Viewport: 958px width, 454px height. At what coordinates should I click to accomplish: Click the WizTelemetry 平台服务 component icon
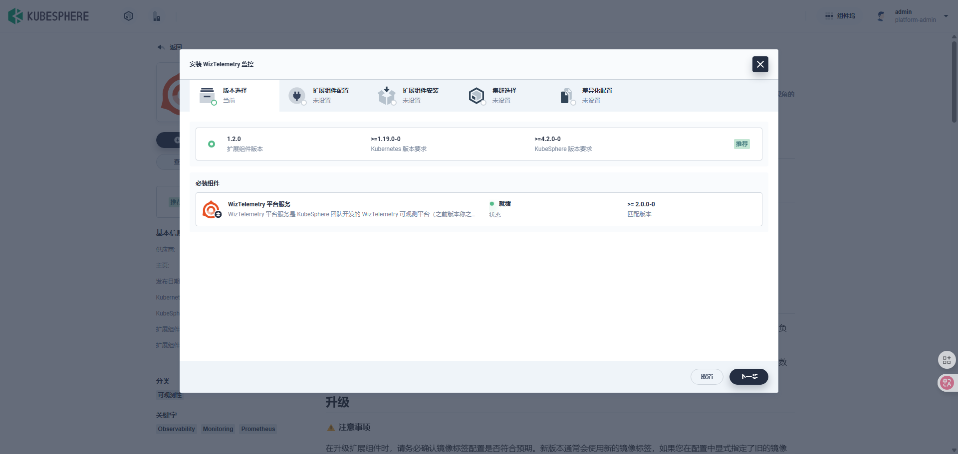pyautogui.click(x=212, y=209)
